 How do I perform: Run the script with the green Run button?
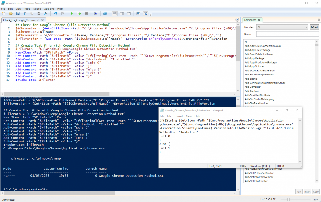click(71, 13)
